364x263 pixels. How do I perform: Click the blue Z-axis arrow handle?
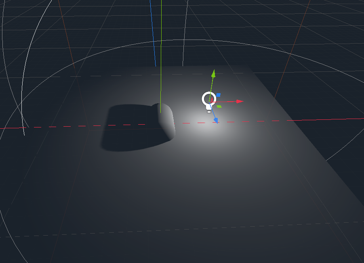216,120
